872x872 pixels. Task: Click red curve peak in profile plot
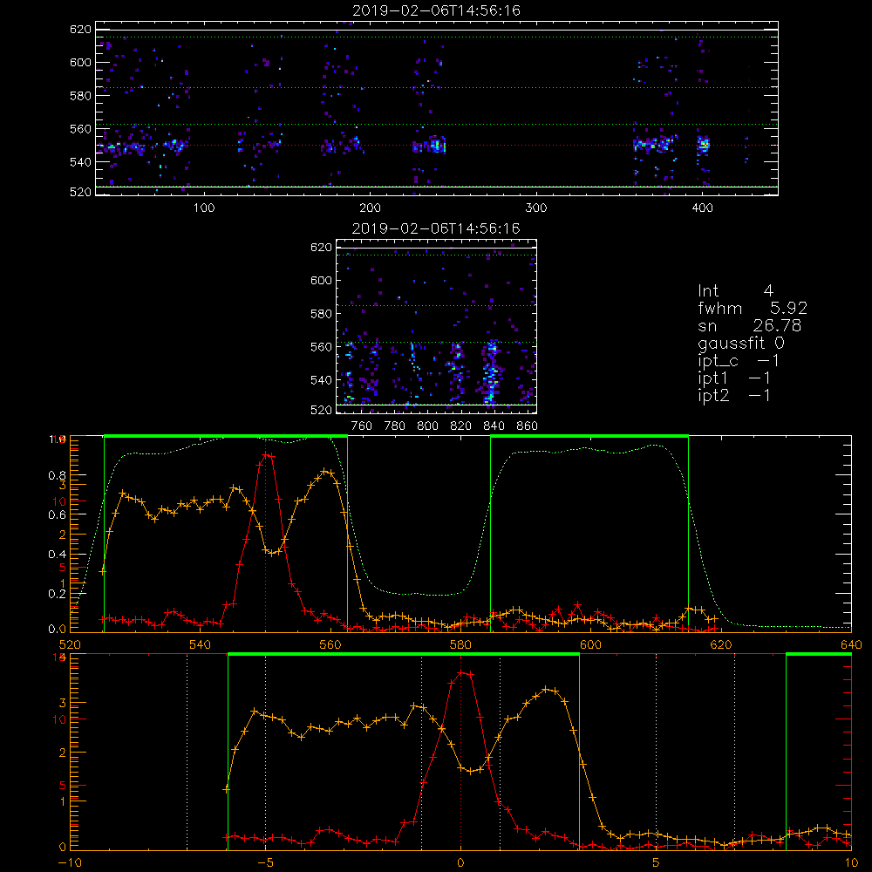coord(266,455)
